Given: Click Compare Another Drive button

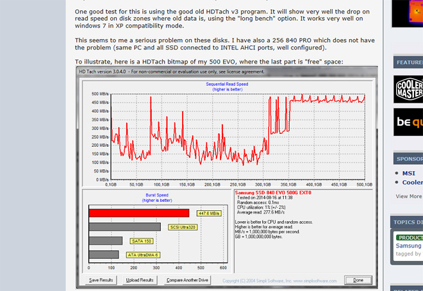Looking at the screenshot, I should 187,280.
